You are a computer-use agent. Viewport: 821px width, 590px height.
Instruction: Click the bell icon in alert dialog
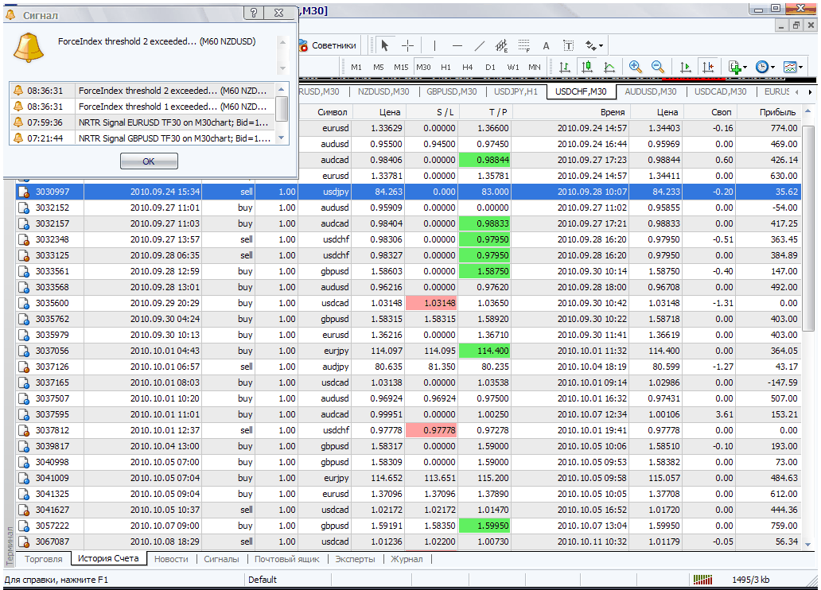pyautogui.click(x=29, y=48)
